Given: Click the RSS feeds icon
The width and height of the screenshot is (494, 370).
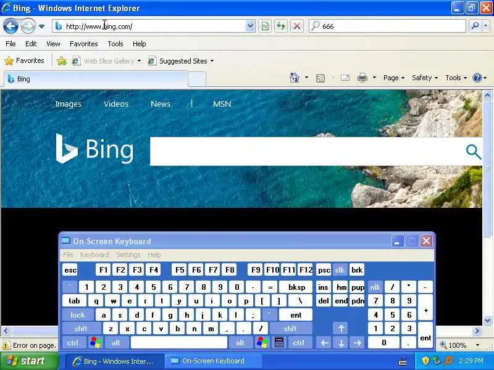Looking at the screenshot, I should (x=320, y=78).
